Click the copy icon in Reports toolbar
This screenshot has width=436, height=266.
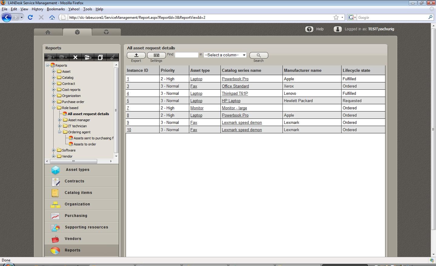pos(100,57)
